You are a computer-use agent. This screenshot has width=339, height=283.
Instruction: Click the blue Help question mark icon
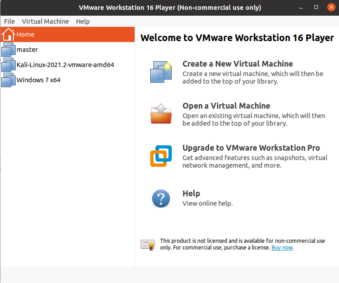pos(161,198)
